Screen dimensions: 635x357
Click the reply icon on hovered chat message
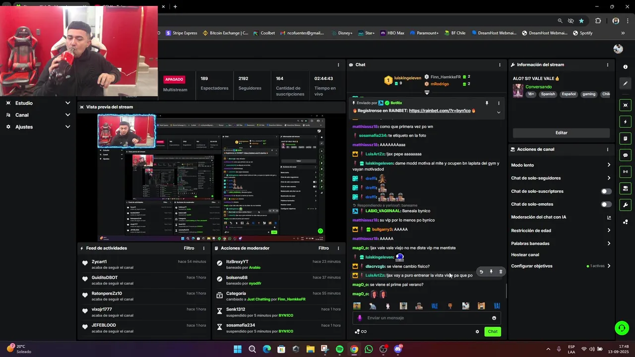point(481,272)
